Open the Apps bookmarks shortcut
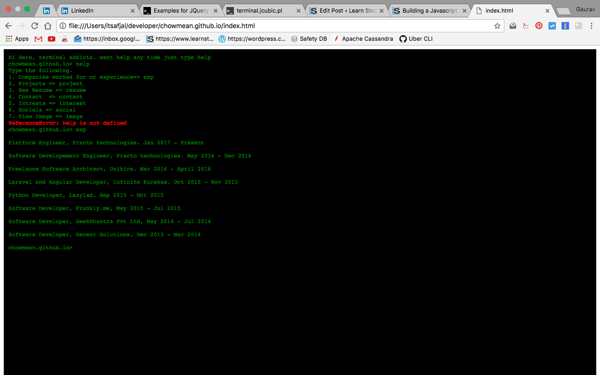The height and width of the screenshot is (375, 600). (x=17, y=39)
